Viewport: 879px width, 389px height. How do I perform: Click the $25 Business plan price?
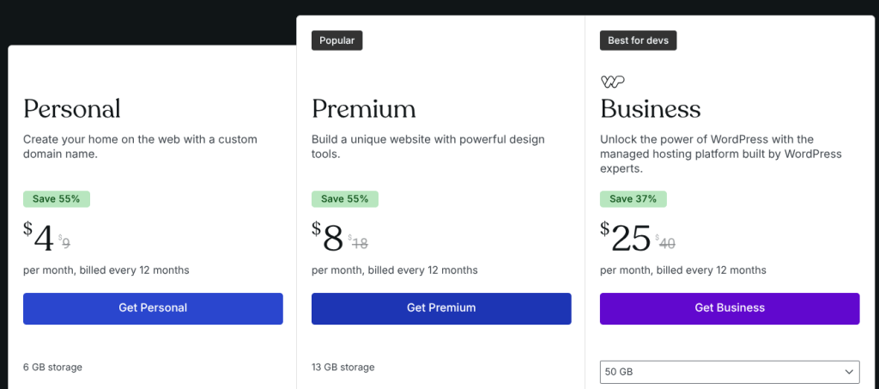[x=627, y=239]
